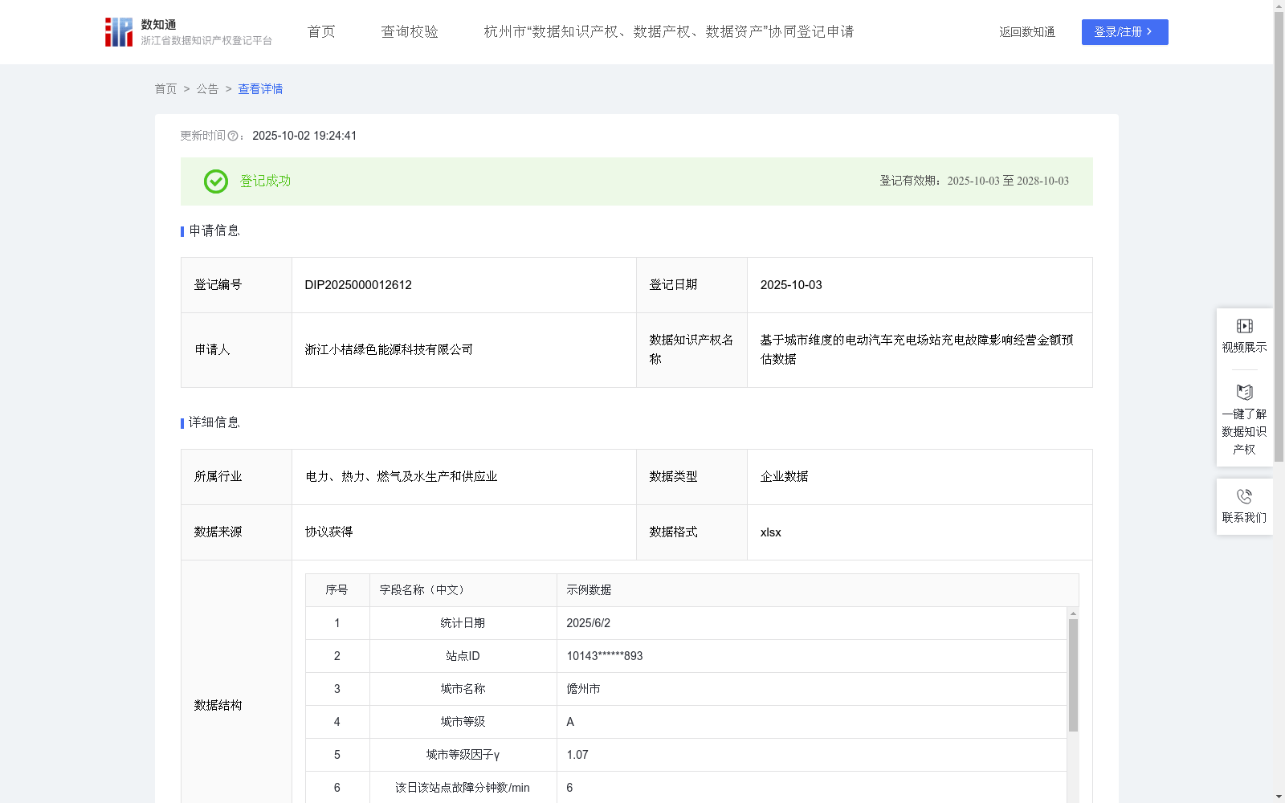Click the 查看详情 breadcrumb item

260,89
